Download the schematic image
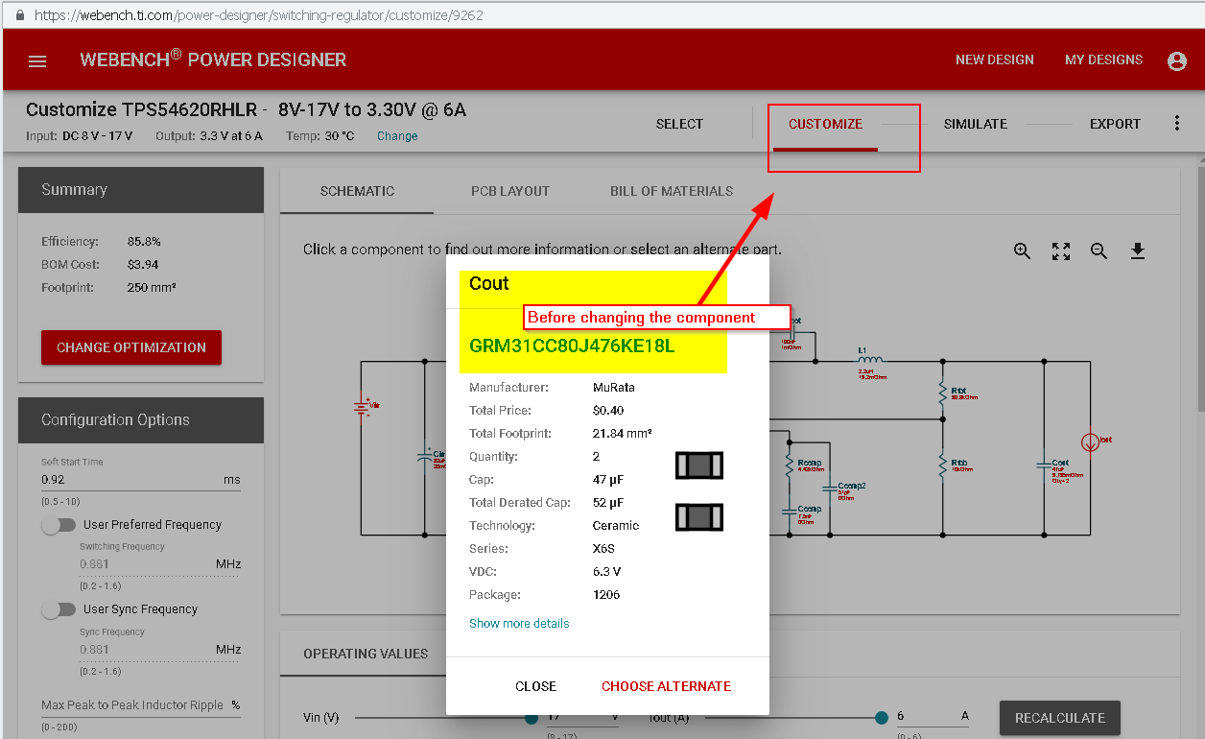Image resolution: width=1205 pixels, height=739 pixels. pyautogui.click(x=1138, y=251)
